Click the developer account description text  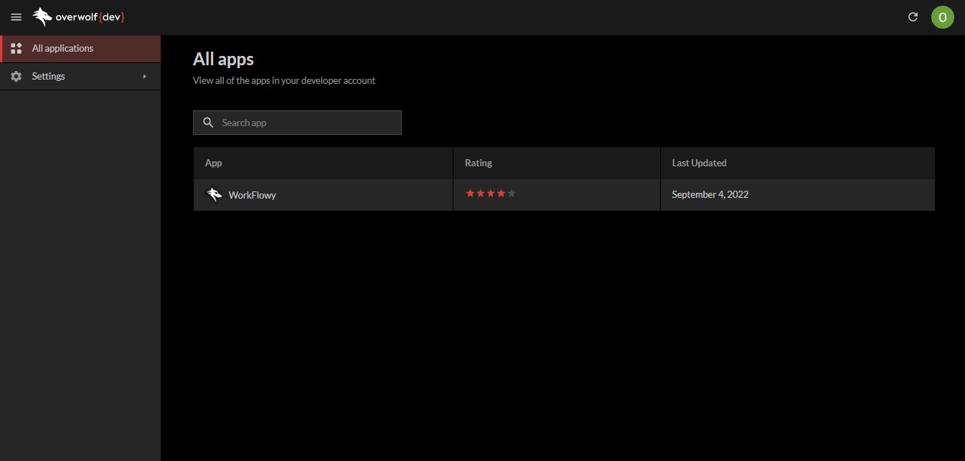coord(284,80)
